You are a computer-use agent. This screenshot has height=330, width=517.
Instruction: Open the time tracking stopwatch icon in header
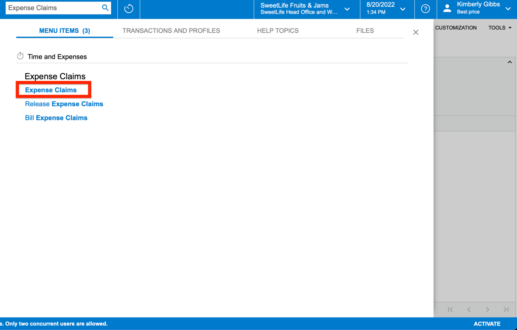129,9
